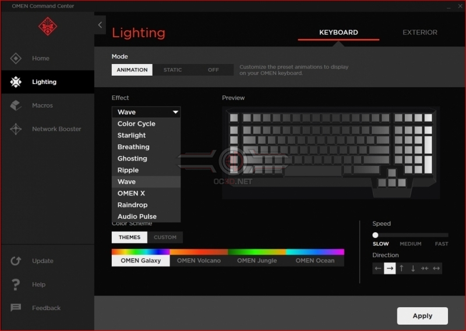The height and width of the screenshot is (331, 466).
Task: Click the Apply button
Action: tap(422, 316)
